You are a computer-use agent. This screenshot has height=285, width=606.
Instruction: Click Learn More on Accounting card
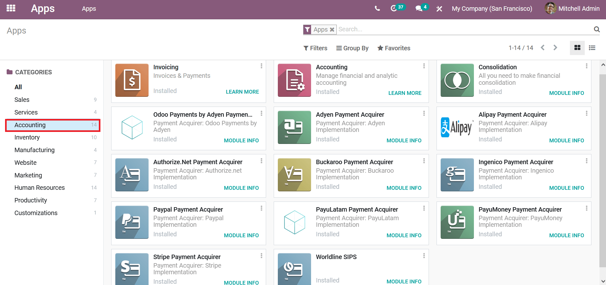405,93
